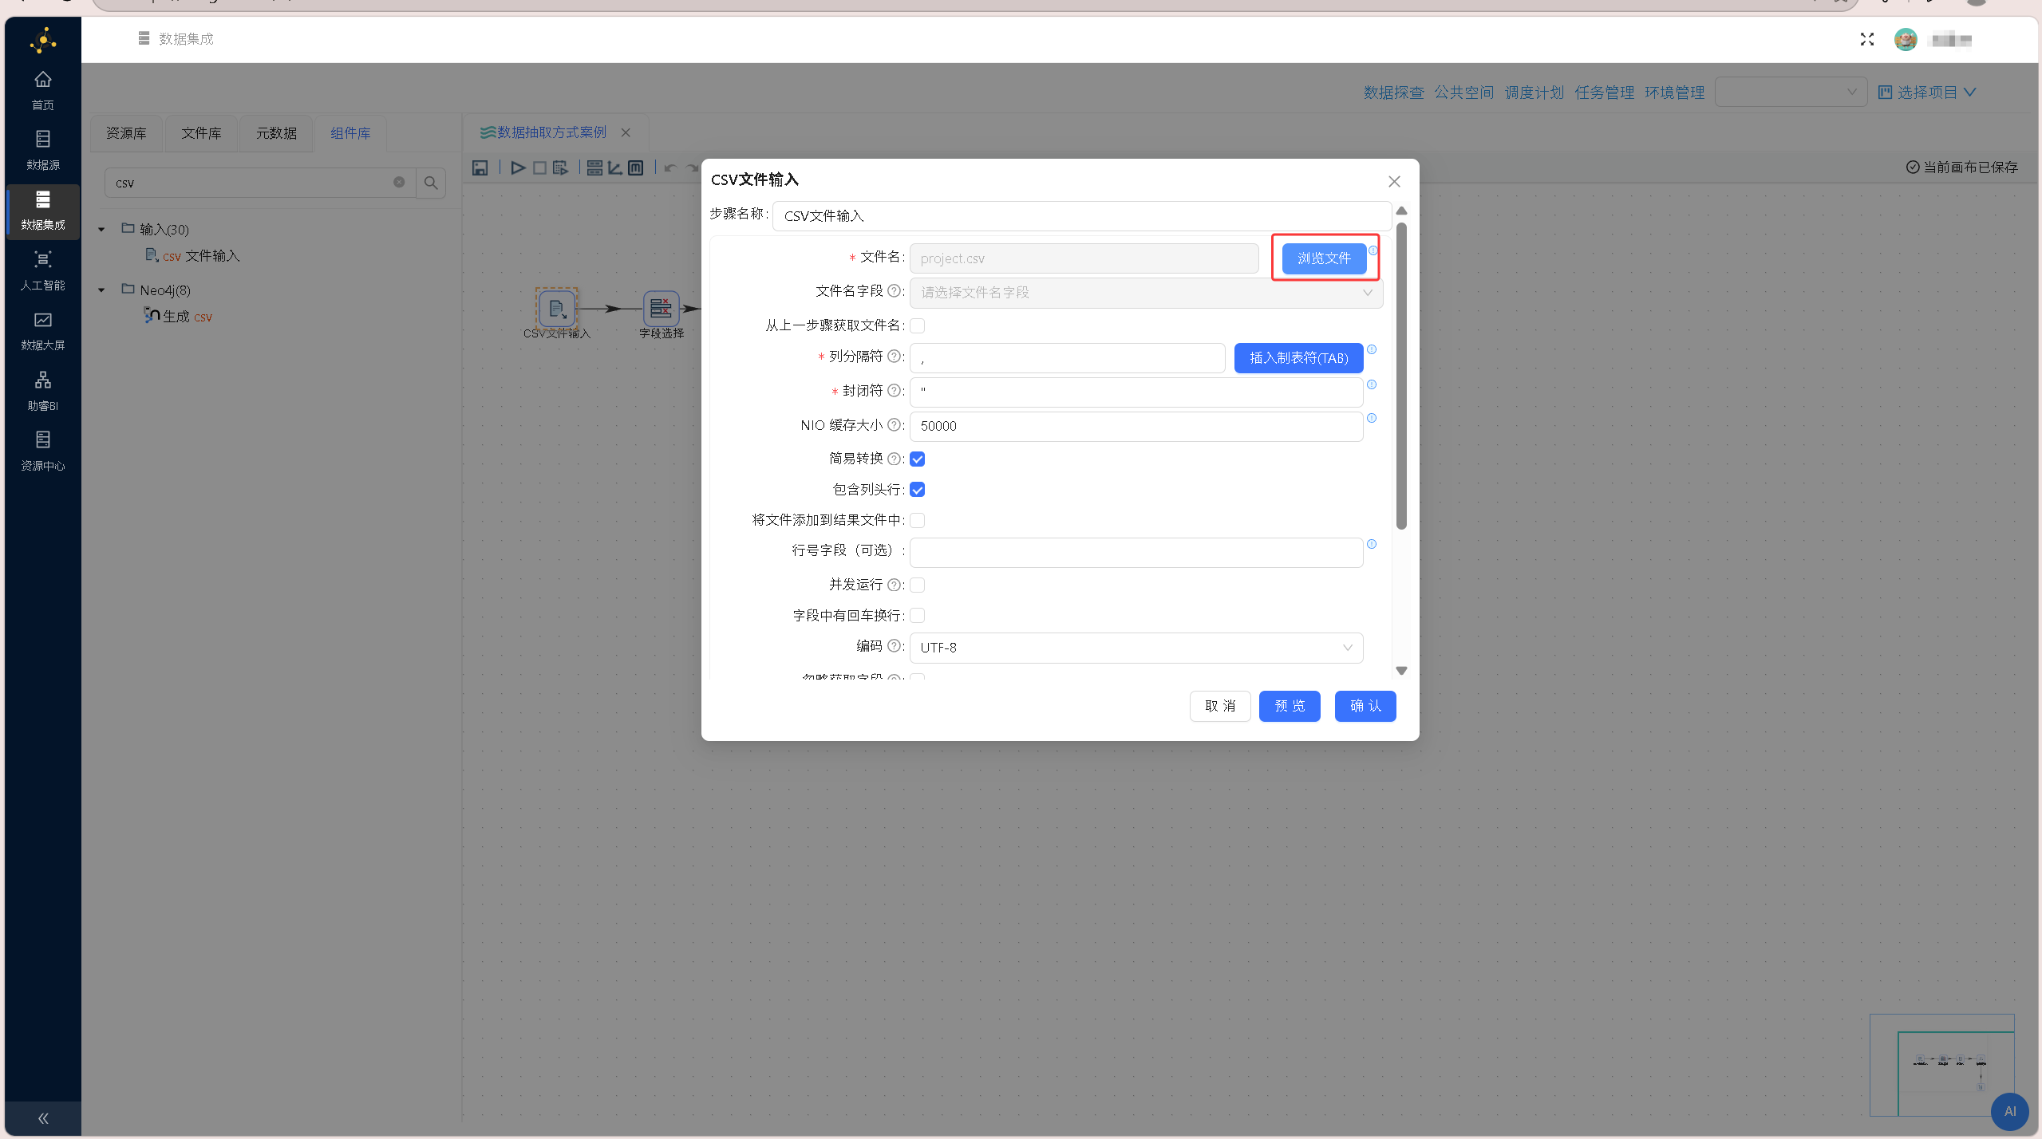Open the 任务管理 link
The image size is (2042, 1139).
[x=1605, y=93]
